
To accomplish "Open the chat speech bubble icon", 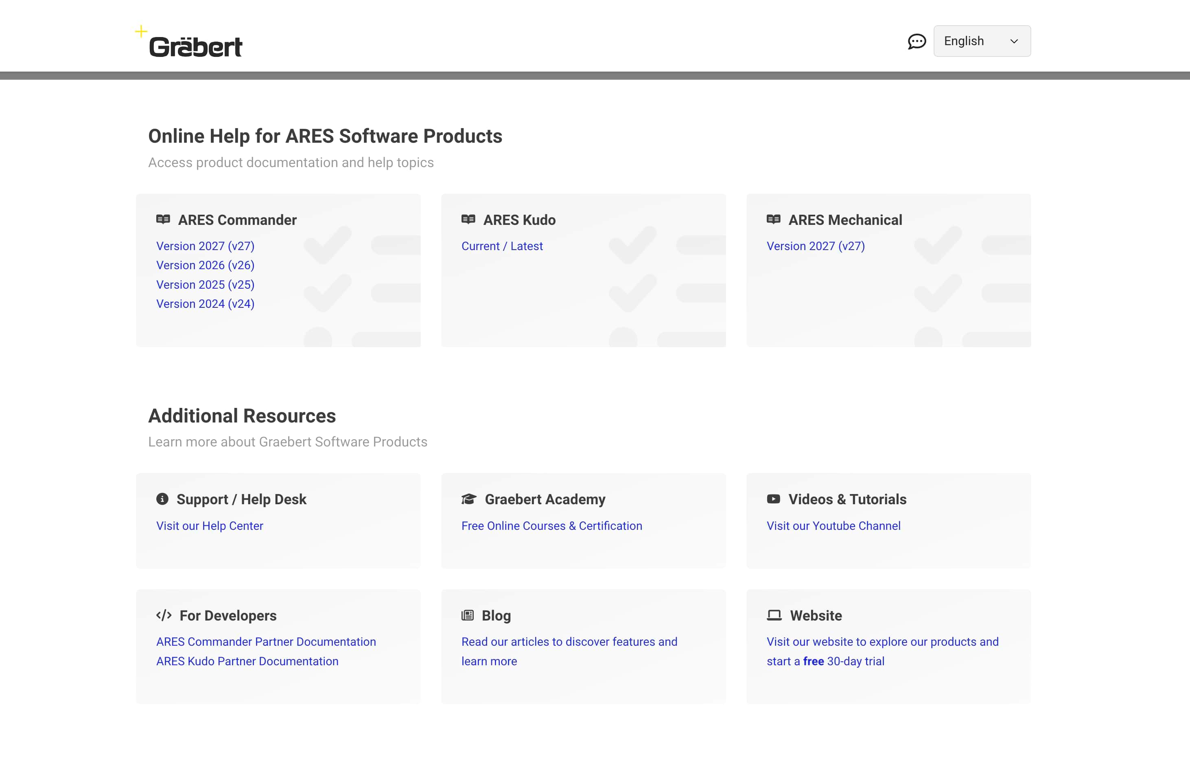I will click(x=916, y=41).
